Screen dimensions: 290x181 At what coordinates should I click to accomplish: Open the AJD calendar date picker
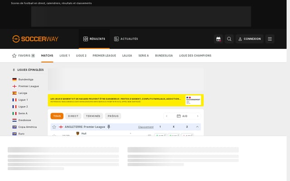click(x=182, y=116)
